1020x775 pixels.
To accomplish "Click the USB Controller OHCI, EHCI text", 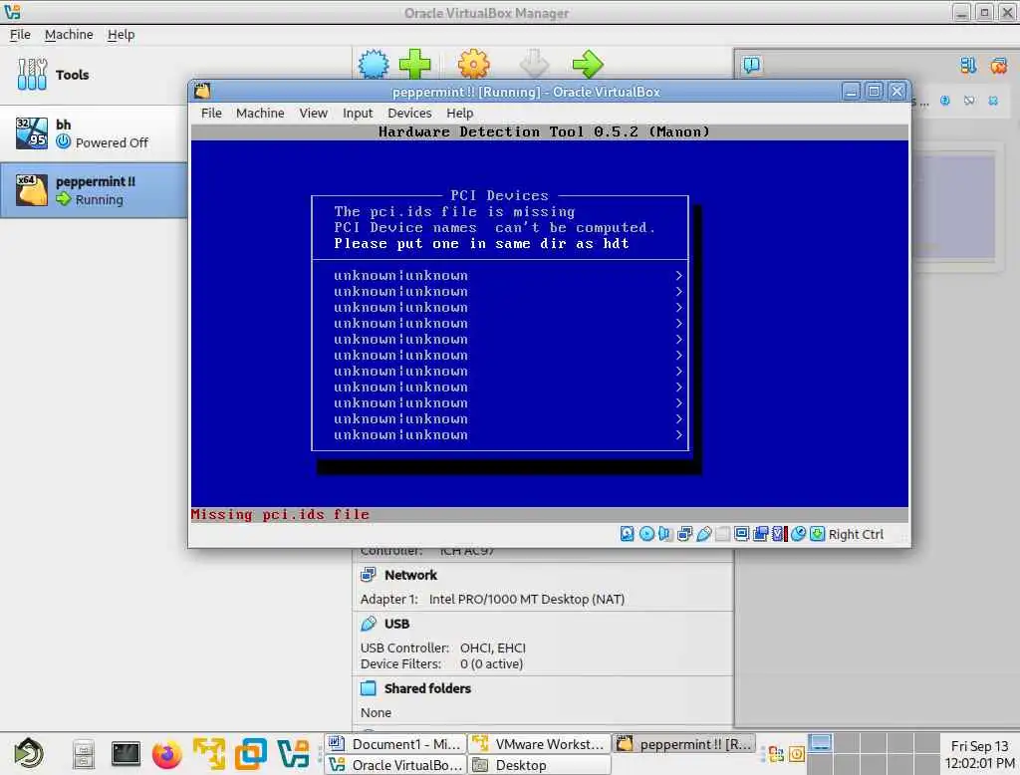I will point(443,647).
